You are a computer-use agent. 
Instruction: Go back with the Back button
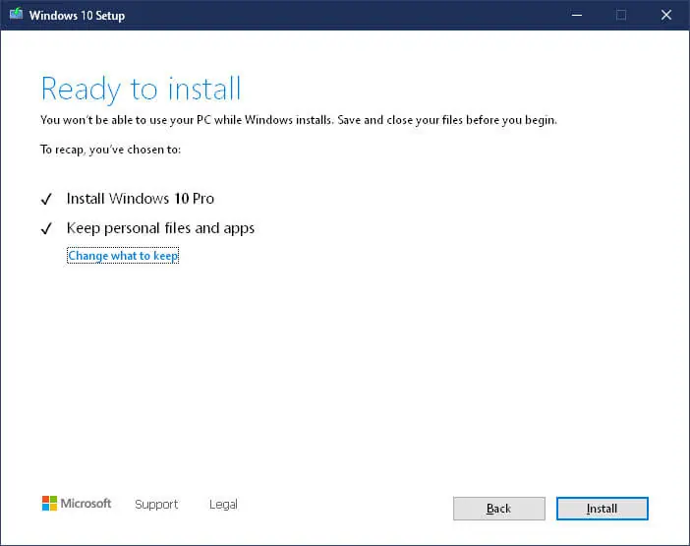click(x=499, y=509)
